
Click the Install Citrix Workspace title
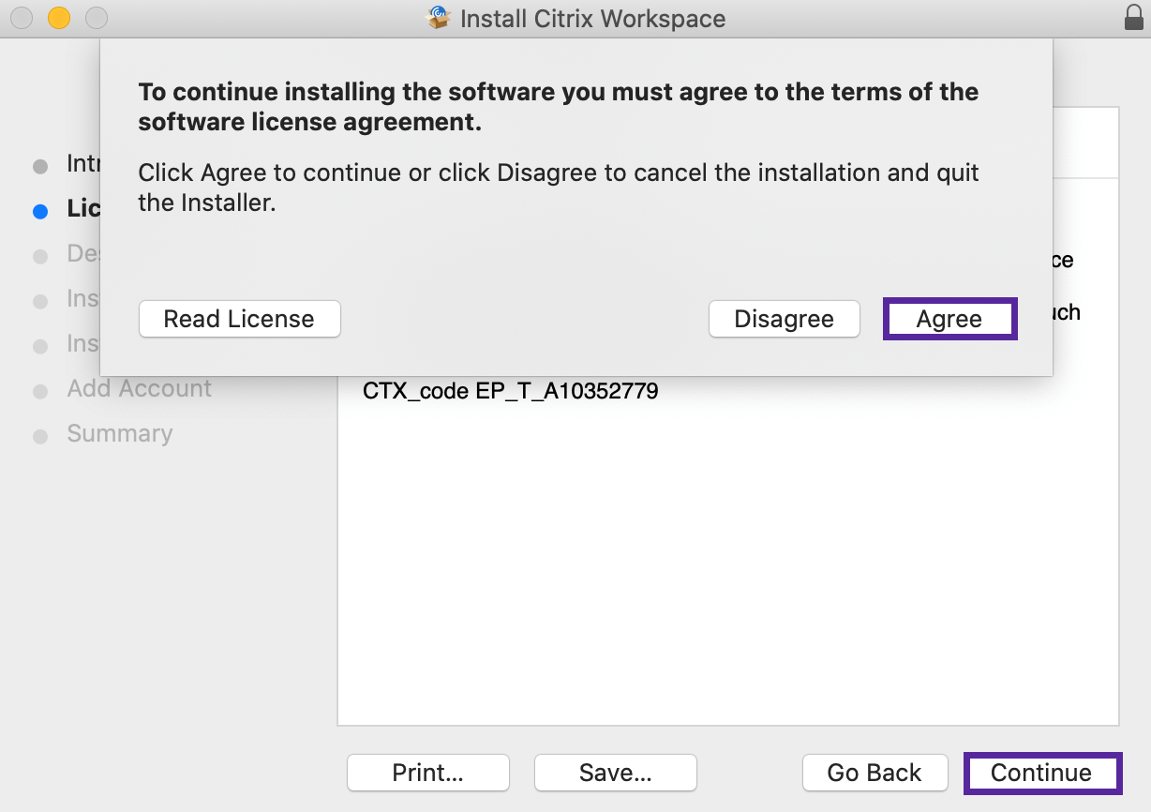pyautogui.click(x=592, y=18)
